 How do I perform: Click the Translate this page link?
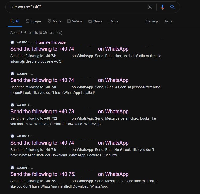[51, 42]
